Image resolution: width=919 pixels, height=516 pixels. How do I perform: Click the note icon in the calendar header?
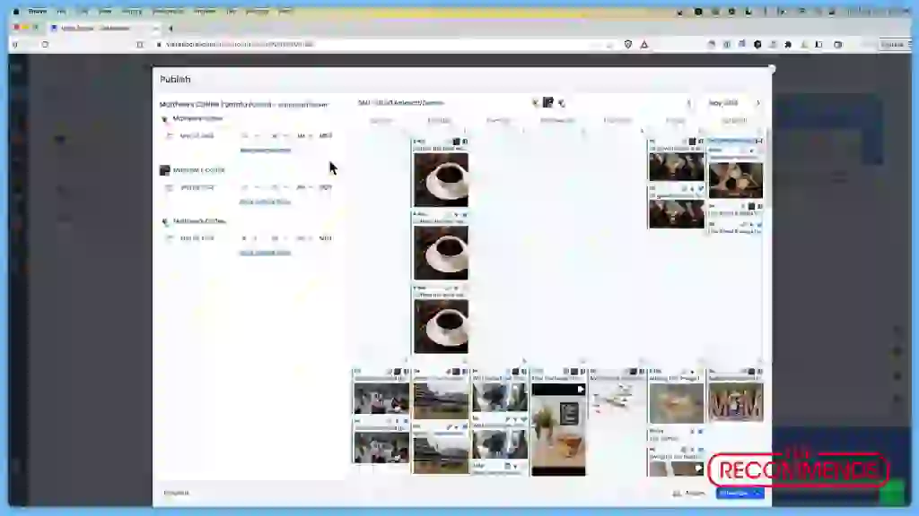[548, 102]
